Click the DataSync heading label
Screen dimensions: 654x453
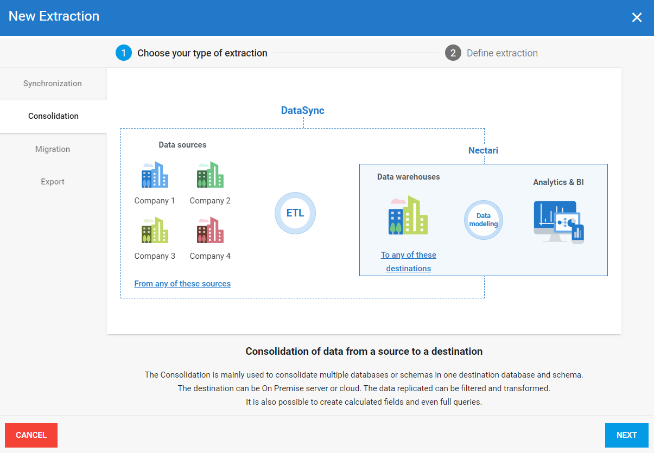pyautogui.click(x=302, y=111)
